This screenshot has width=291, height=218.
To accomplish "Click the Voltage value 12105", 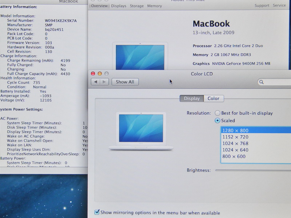I will [46, 100].
